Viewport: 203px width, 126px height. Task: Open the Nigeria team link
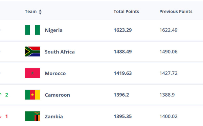coord(53,30)
